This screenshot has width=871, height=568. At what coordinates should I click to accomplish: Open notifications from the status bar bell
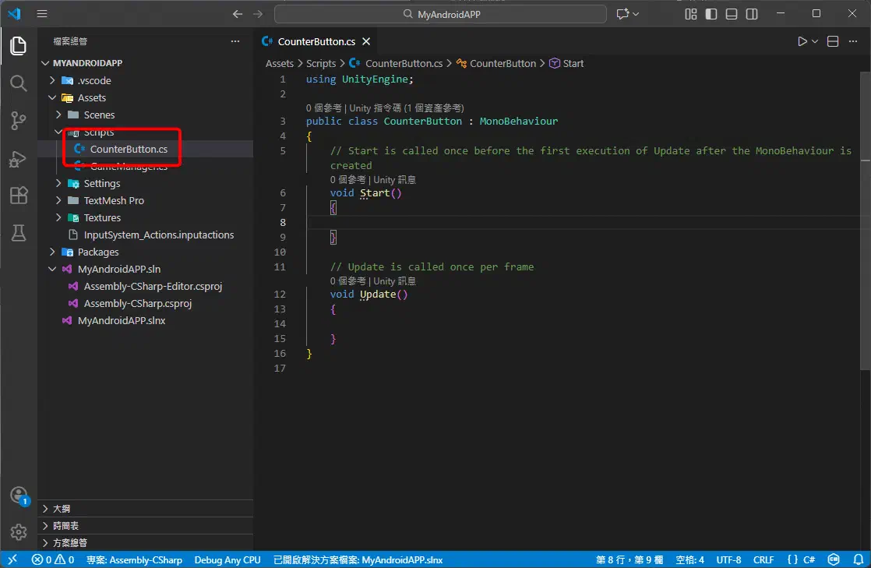(859, 559)
